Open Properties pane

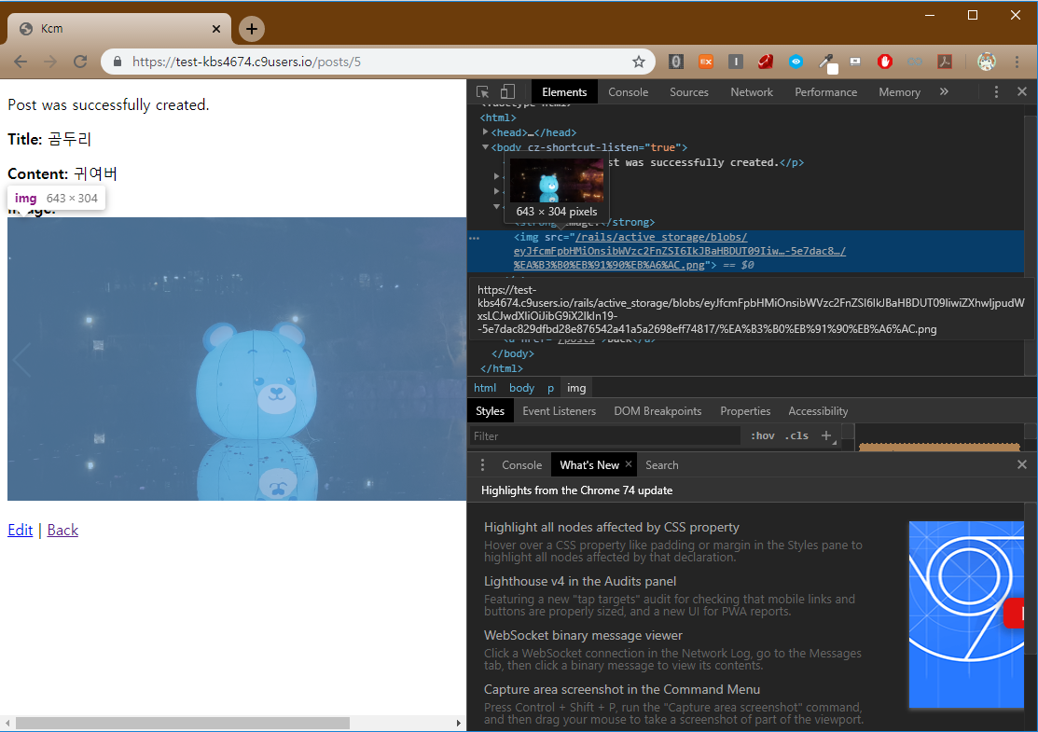pyautogui.click(x=745, y=411)
